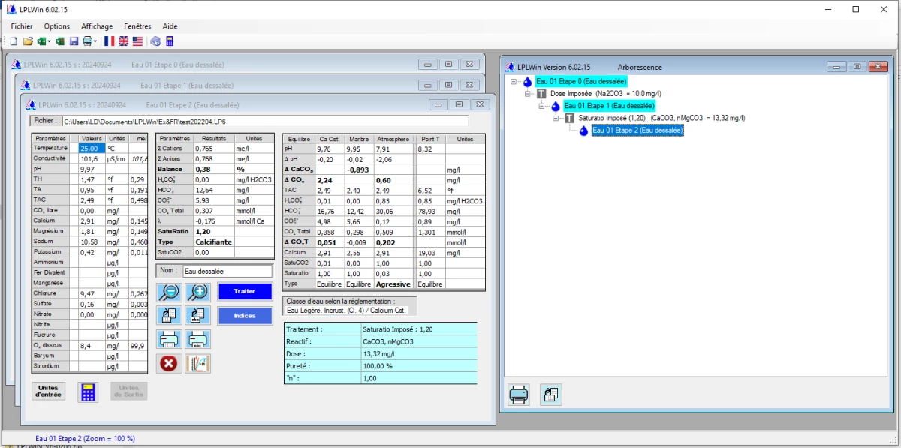901x448 pixels.
Task: Click the red X delete button
Action: tap(168, 363)
